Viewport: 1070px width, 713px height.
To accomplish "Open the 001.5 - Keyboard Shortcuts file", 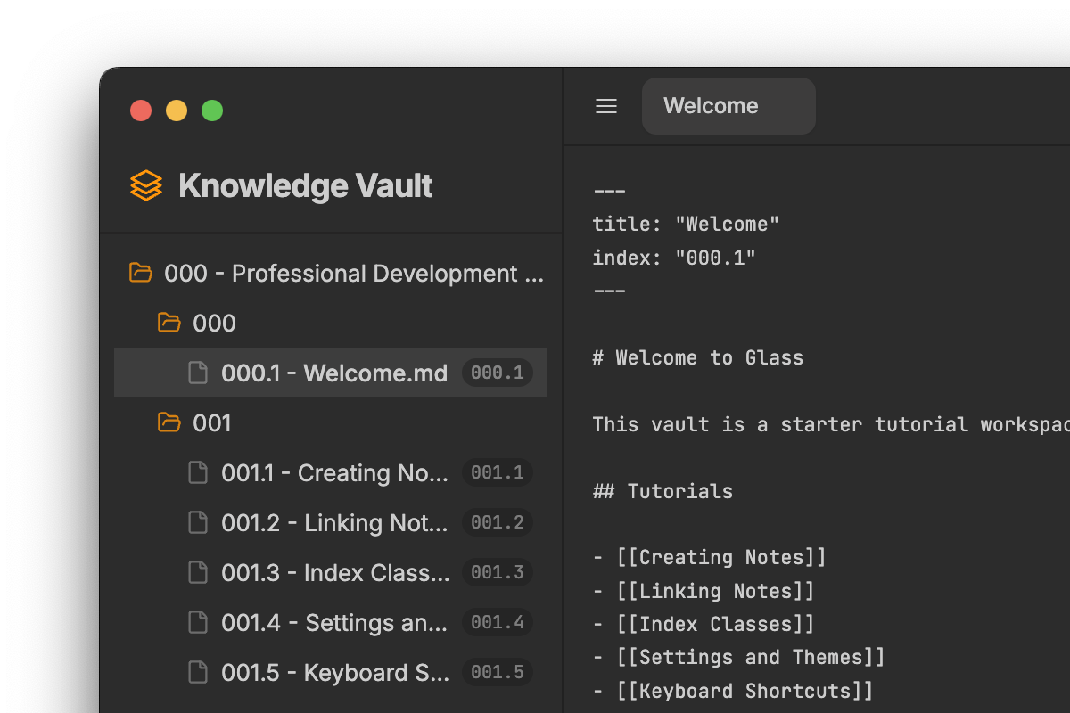I will [x=331, y=672].
